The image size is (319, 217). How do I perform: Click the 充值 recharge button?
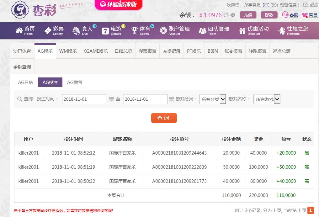(x=248, y=15)
